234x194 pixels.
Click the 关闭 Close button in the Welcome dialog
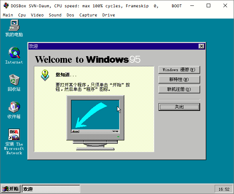179,107
